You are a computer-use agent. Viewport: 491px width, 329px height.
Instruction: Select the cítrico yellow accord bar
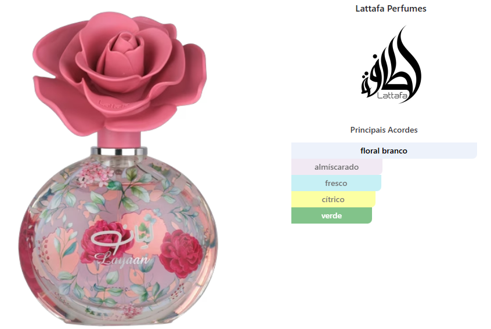tap(333, 199)
